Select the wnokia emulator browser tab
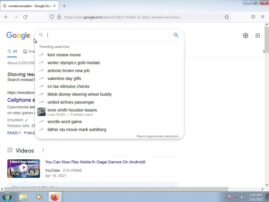 click(x=29, y=6)
